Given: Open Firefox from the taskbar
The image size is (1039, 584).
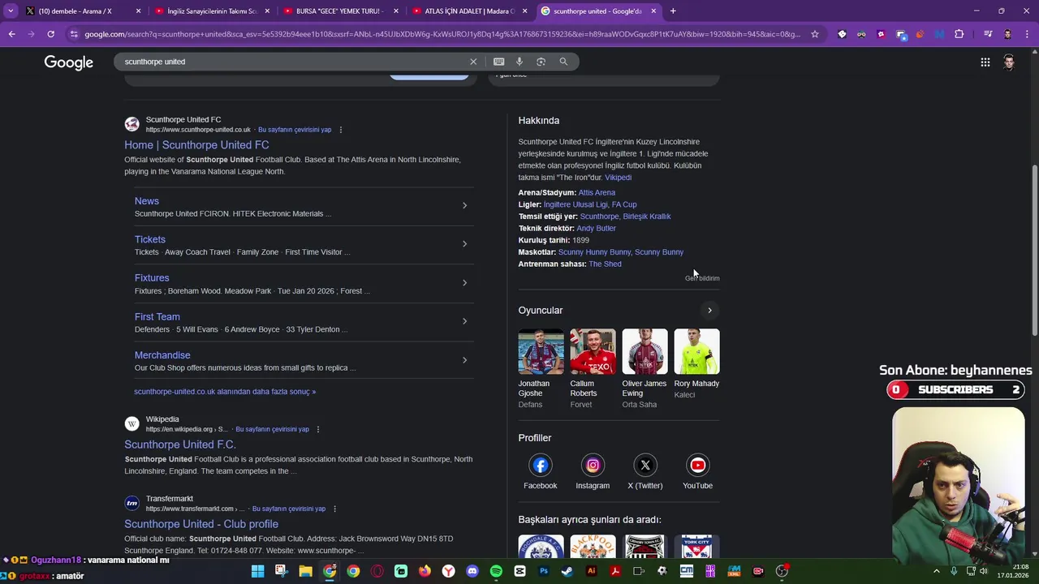Looking at the screenshot, I should coord(425,571).
